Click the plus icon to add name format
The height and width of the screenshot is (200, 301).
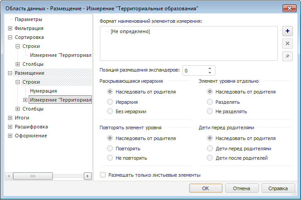click(x=287, y=32)
